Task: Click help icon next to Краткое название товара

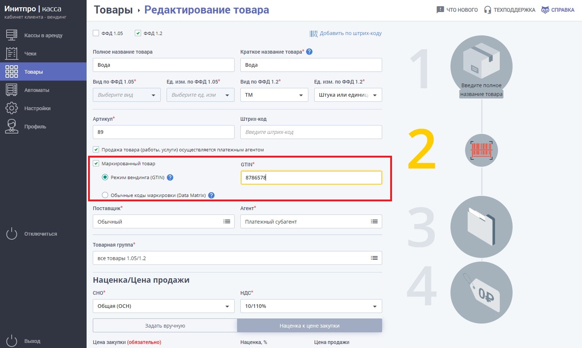Action: (x=309, y=52)
